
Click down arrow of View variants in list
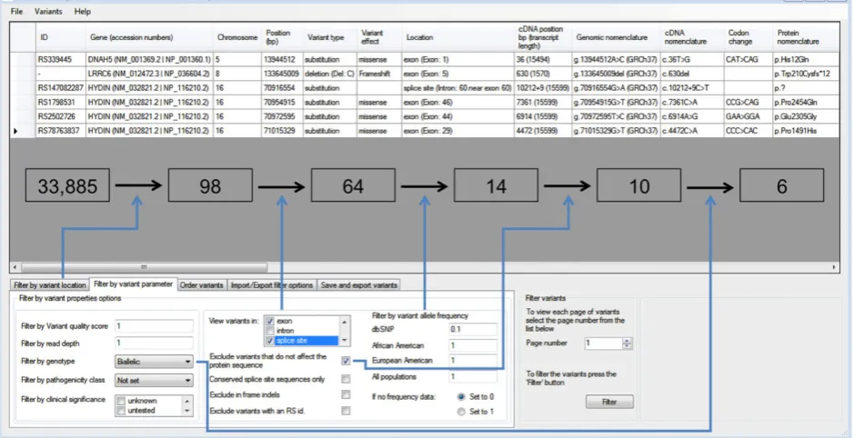[344, 341]
